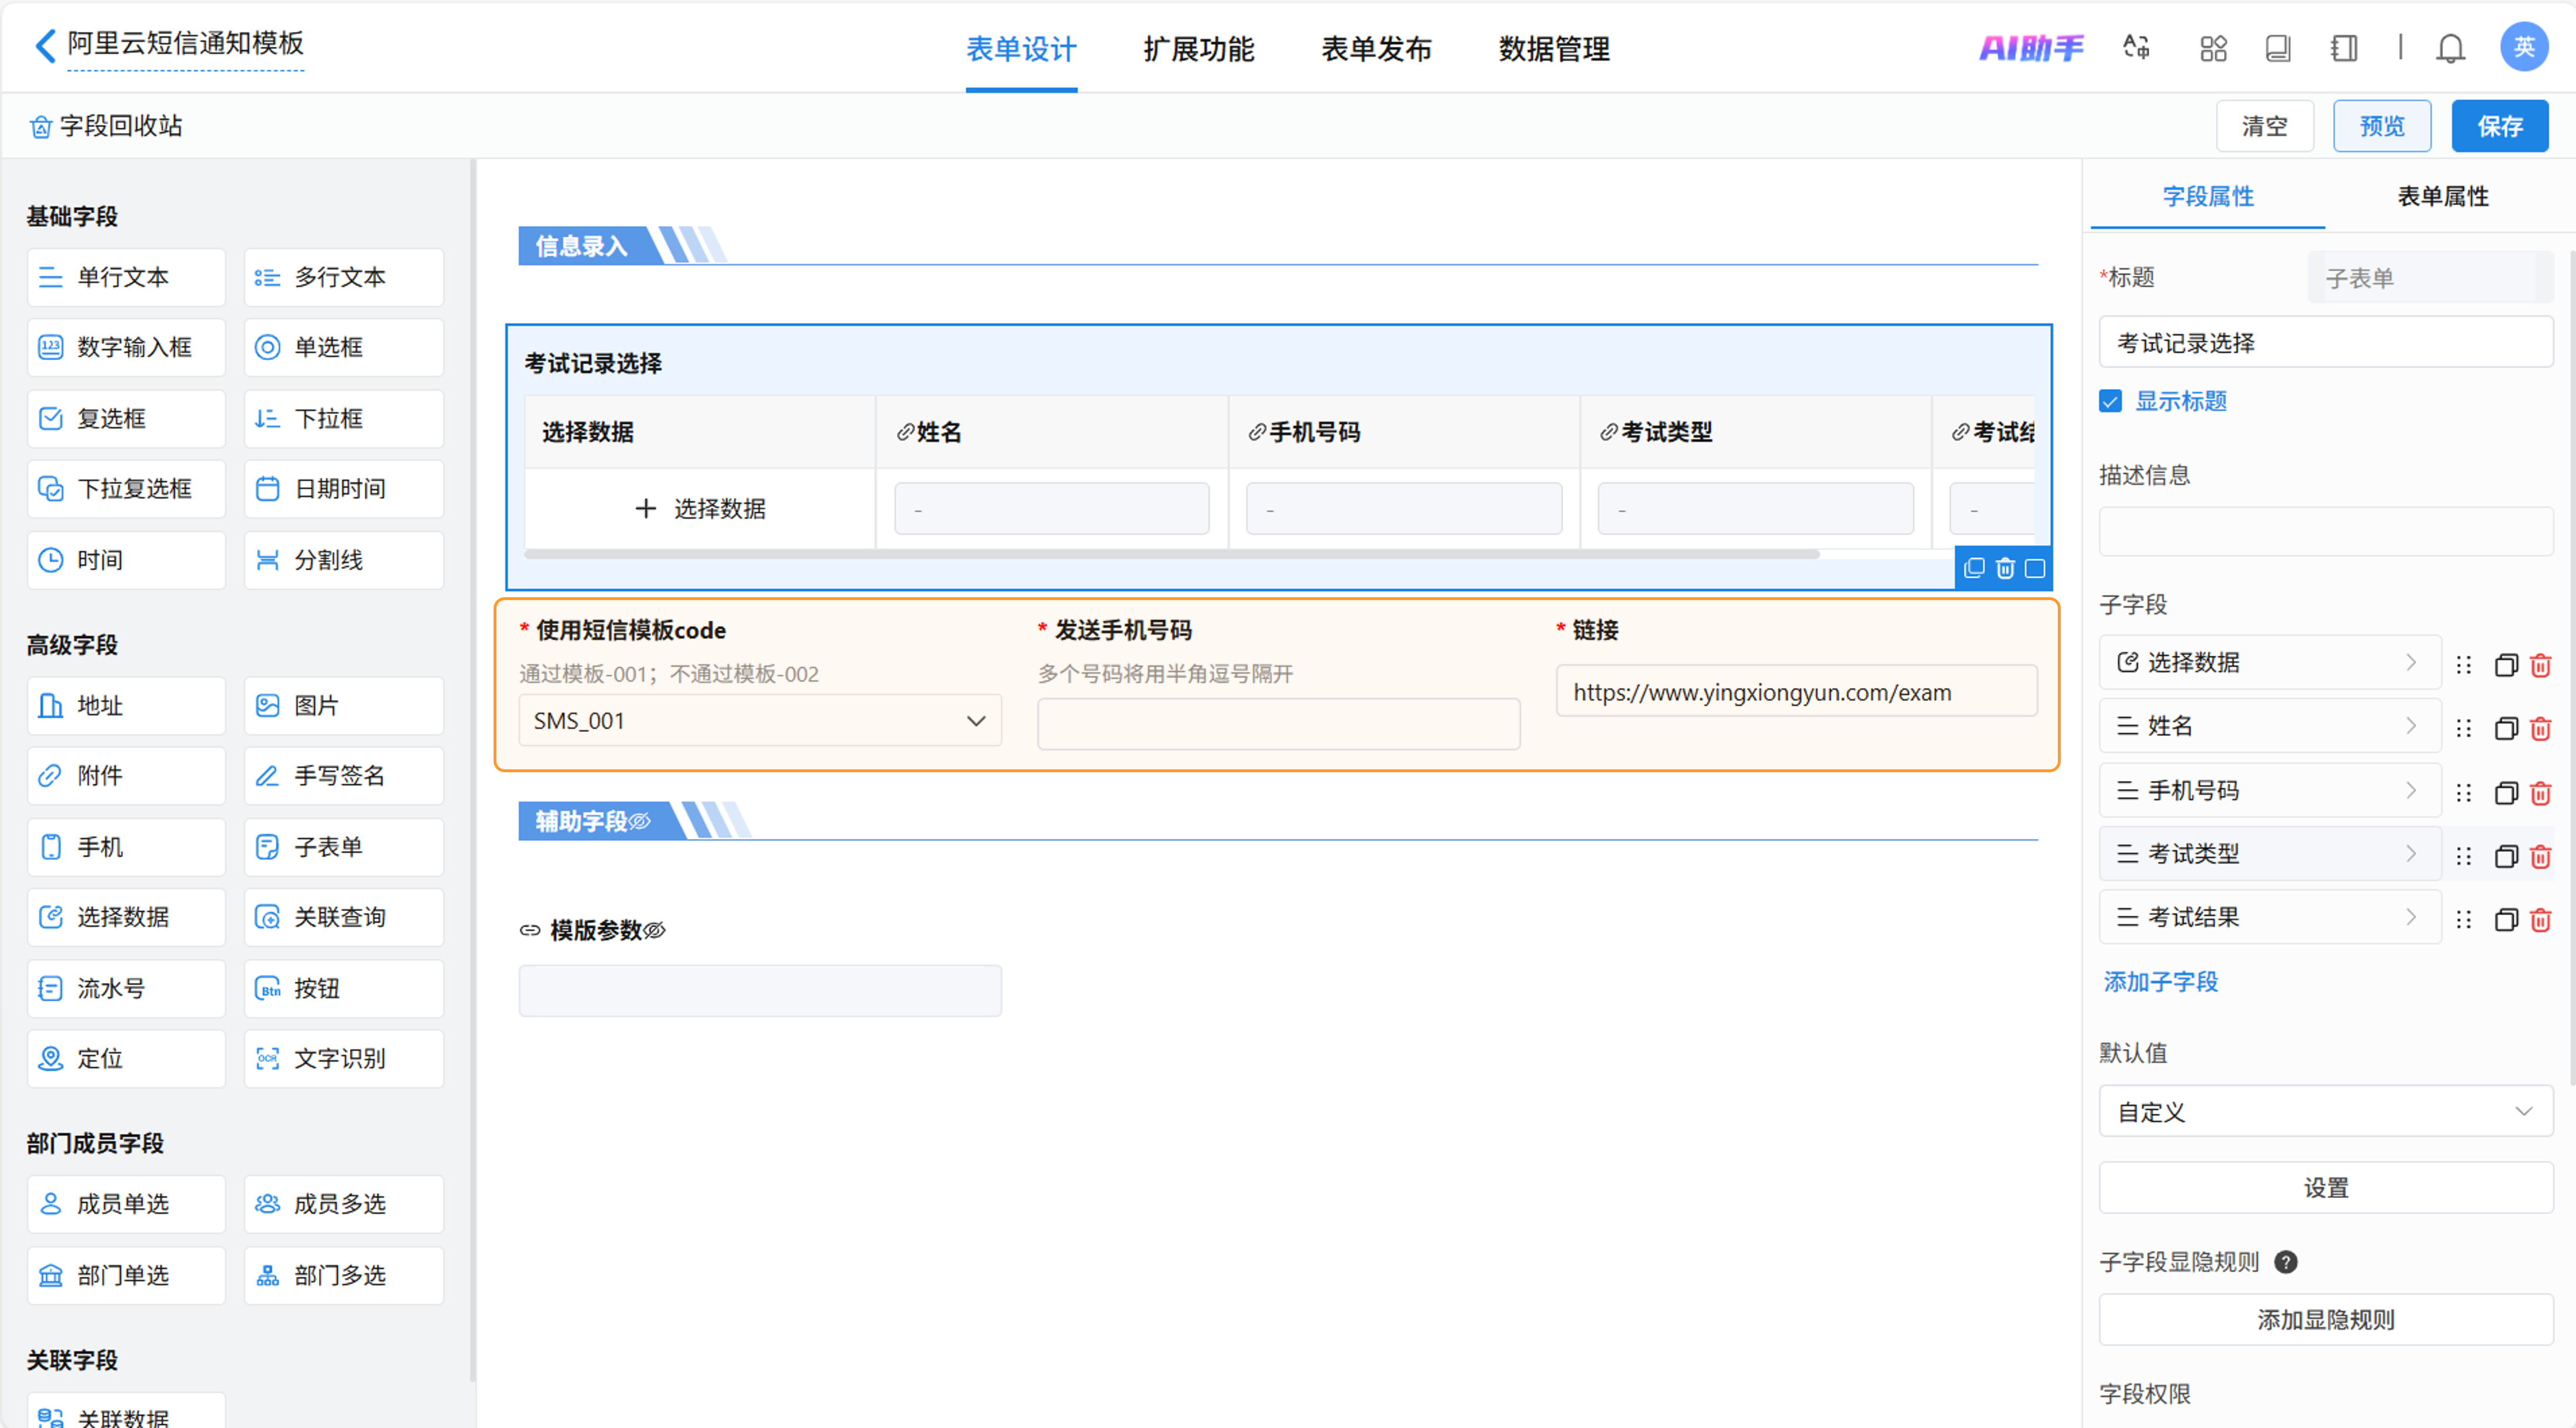Click the help icon beside 子字段显隐规则
The image size is (2576, 1428).
(x=2285, y=1262)
